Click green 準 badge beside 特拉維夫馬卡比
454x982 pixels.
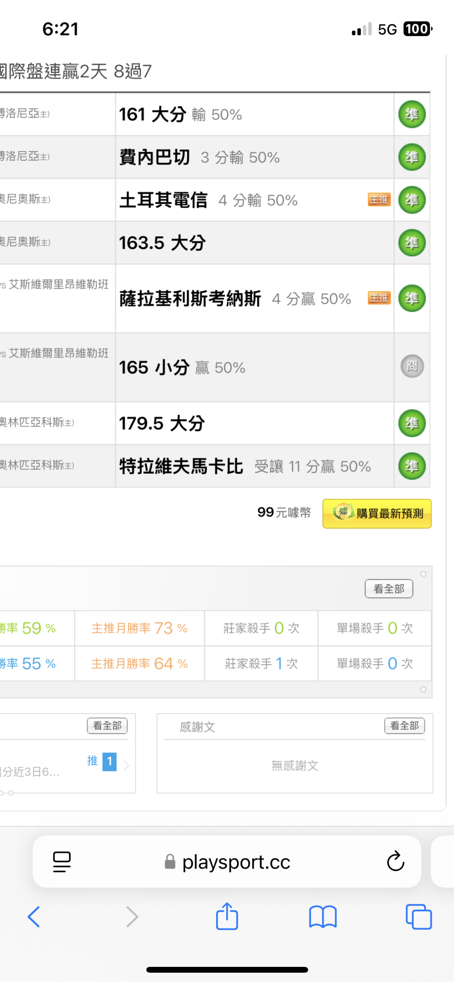[x=412, y=466]
